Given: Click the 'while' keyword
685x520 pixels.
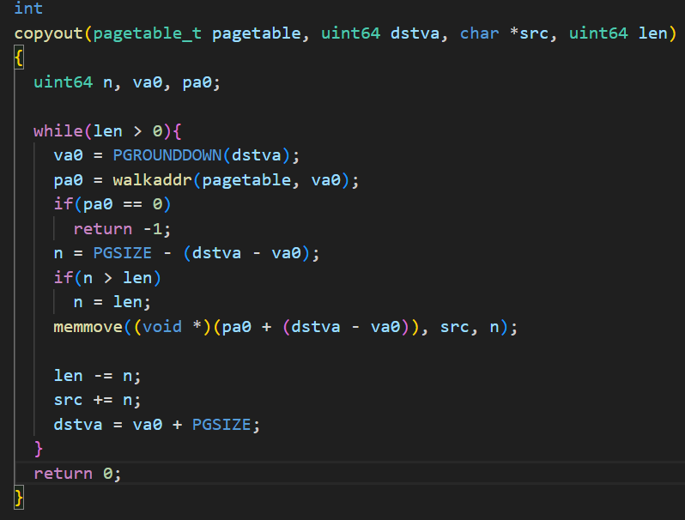Looking at the screenshot, I should pos(58,131).
